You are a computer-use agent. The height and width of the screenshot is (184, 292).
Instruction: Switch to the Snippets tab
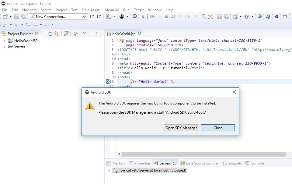pos(232,163)
